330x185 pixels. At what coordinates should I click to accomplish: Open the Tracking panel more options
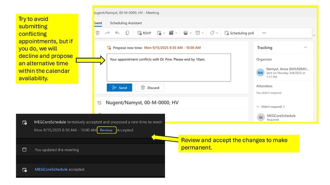point(305,48)
